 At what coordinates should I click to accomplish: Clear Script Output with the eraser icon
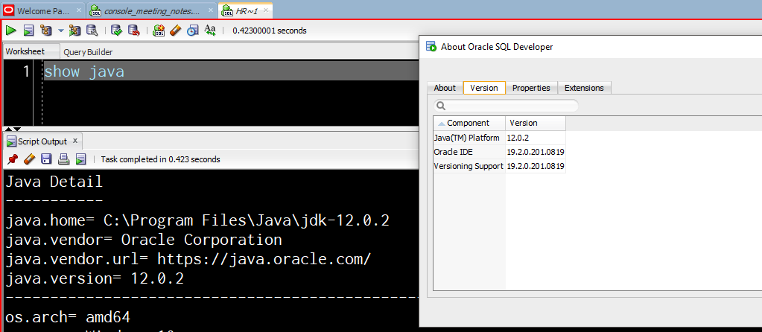30,159
